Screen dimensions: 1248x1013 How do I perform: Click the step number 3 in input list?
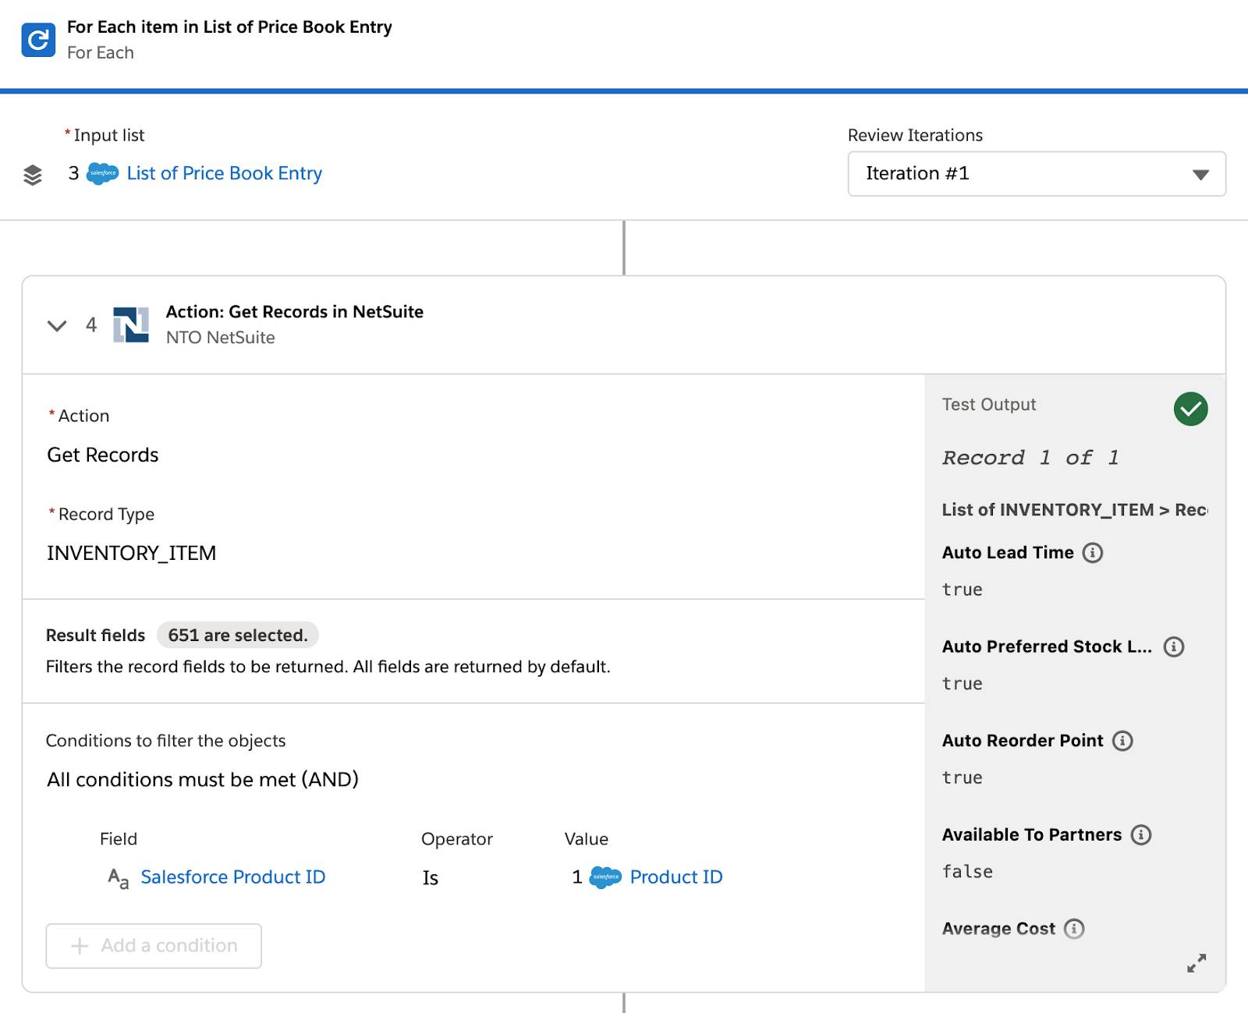[74, 173]
